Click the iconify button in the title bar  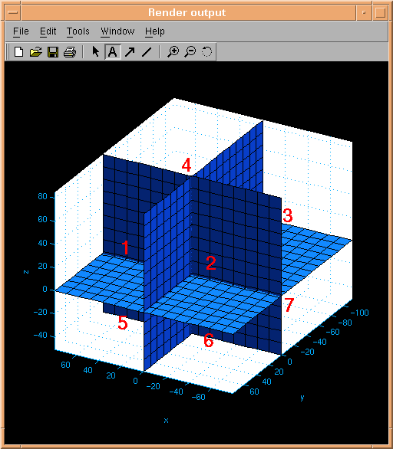pyautogui.click(x=364, y=12)
